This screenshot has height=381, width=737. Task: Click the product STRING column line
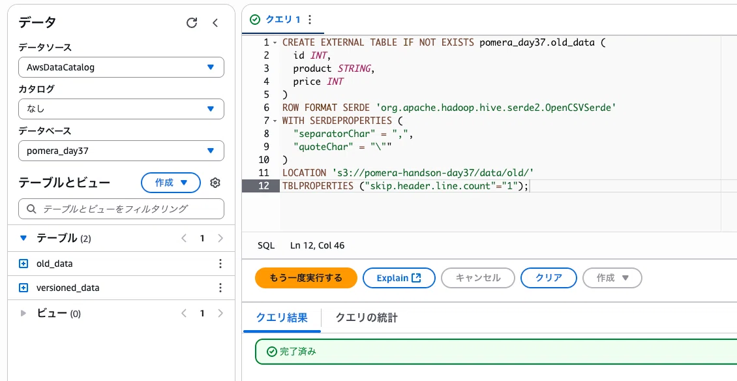coord(334,69)
